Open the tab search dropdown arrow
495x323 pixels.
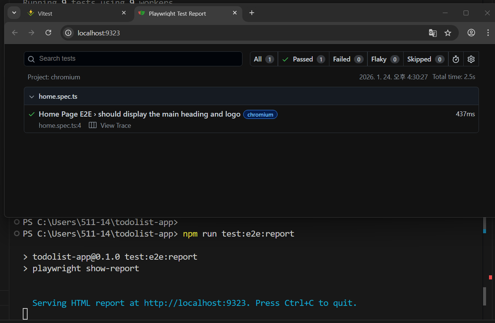[x=14, y=13]
